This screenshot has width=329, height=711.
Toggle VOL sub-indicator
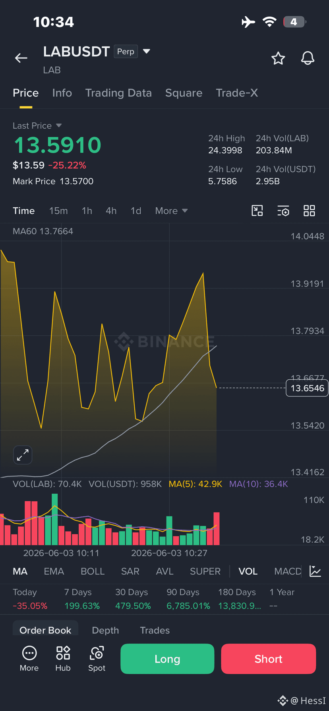tap(248, 571)
